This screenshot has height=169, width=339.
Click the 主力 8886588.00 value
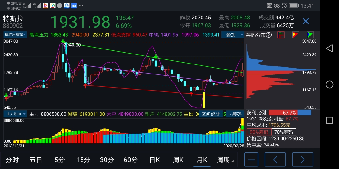coord(53,114)
